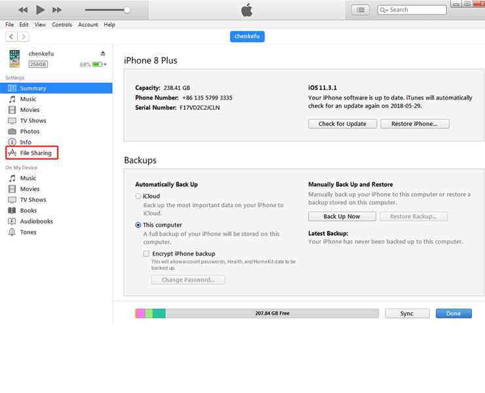Click the Check for Update button

click(x=342, y=124)
